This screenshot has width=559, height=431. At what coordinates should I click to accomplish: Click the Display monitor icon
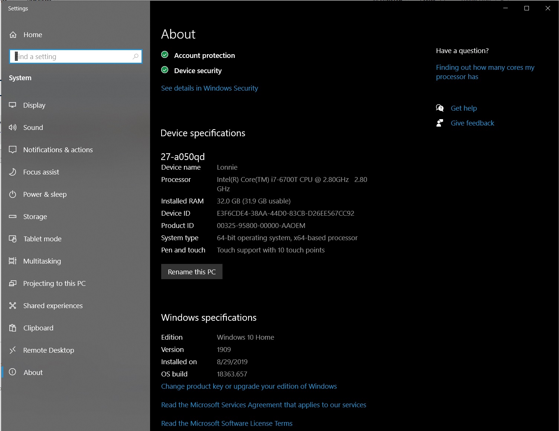tap(13, 105)
